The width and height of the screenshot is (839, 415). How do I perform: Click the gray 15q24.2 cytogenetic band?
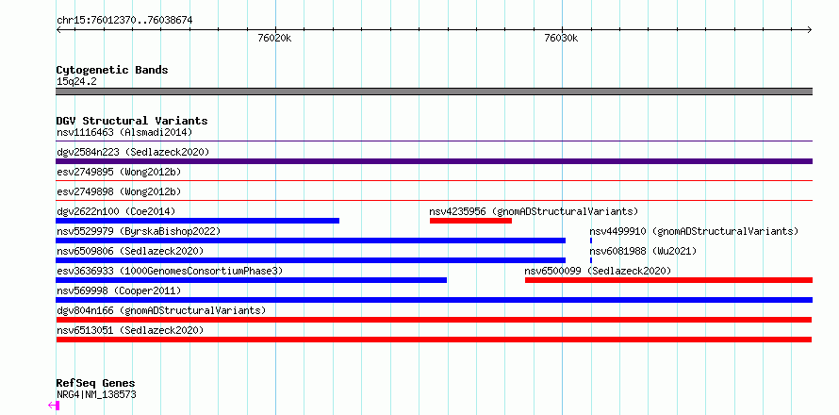(434, 91)
